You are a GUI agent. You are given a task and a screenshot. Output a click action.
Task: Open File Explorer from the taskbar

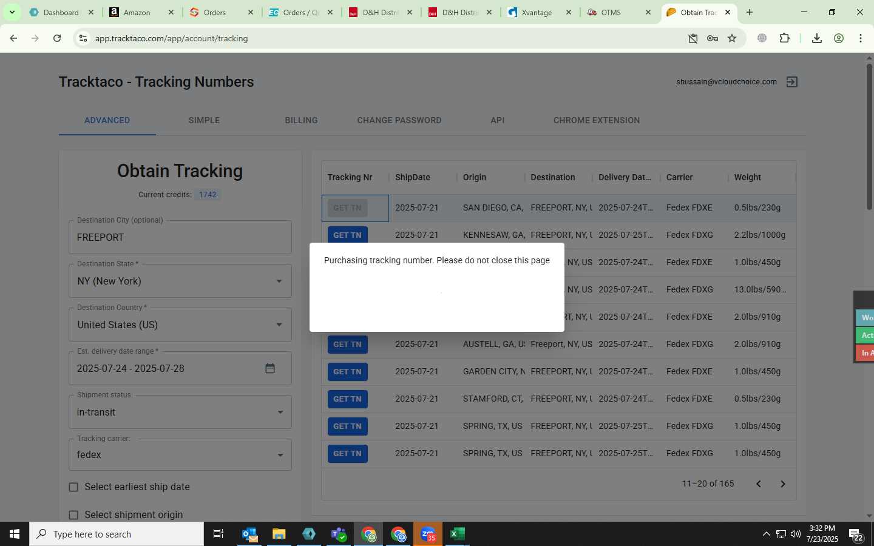point(279,534)
